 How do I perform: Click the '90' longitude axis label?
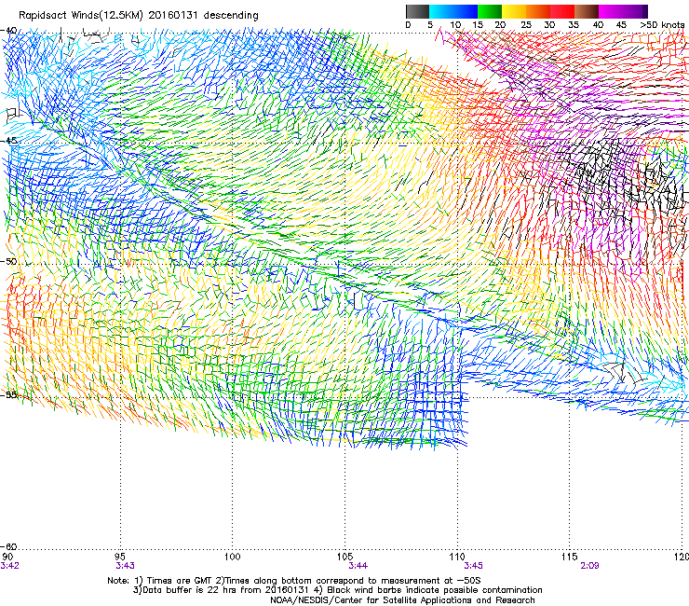click(7, 558)
